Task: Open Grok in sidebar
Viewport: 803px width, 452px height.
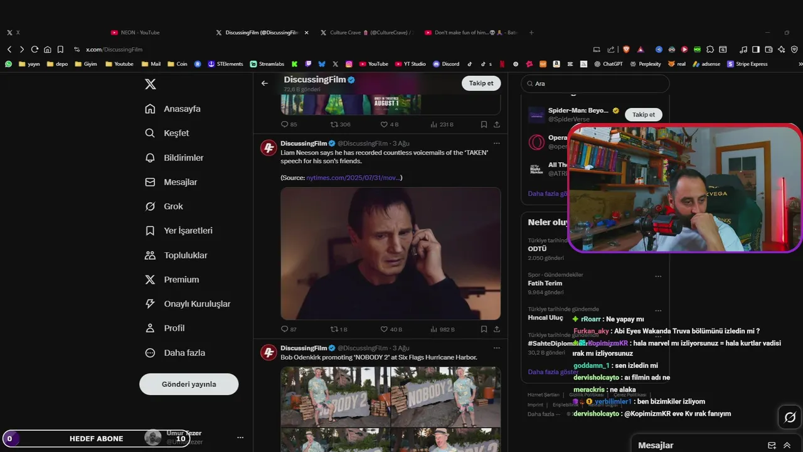Action: point(164,207)
